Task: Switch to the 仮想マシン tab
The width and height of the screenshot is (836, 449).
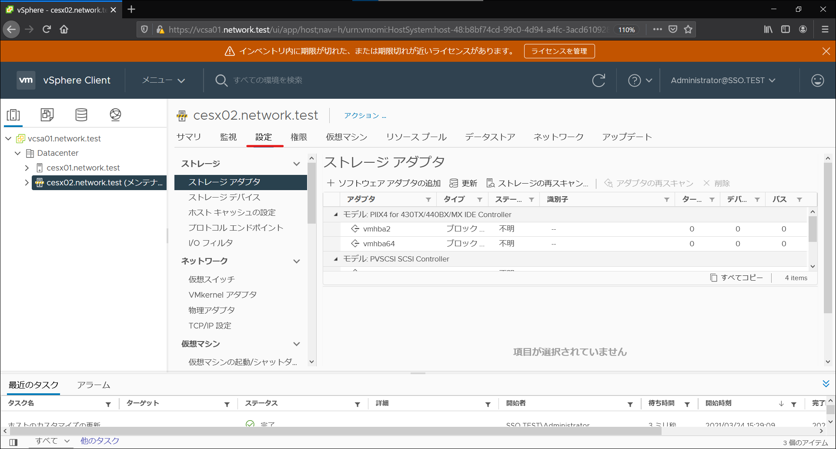Action: pyautogui.click(x=347, y=137)
